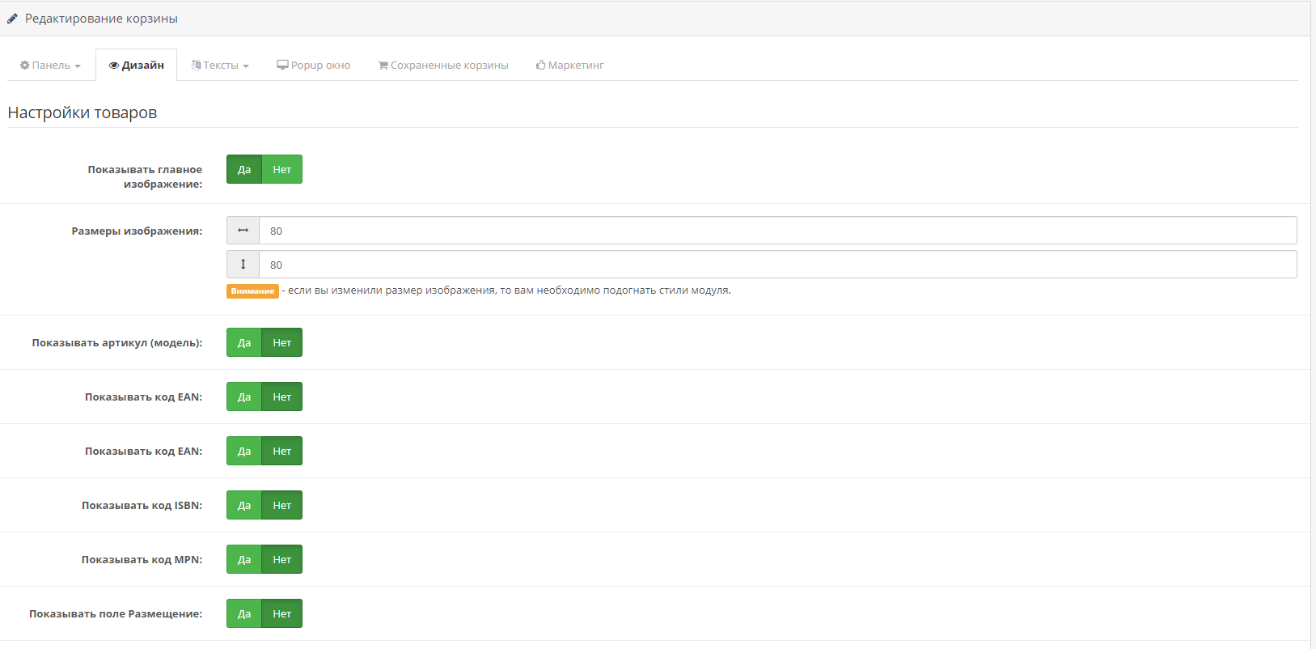Focus the image height input field

(776, 265)
